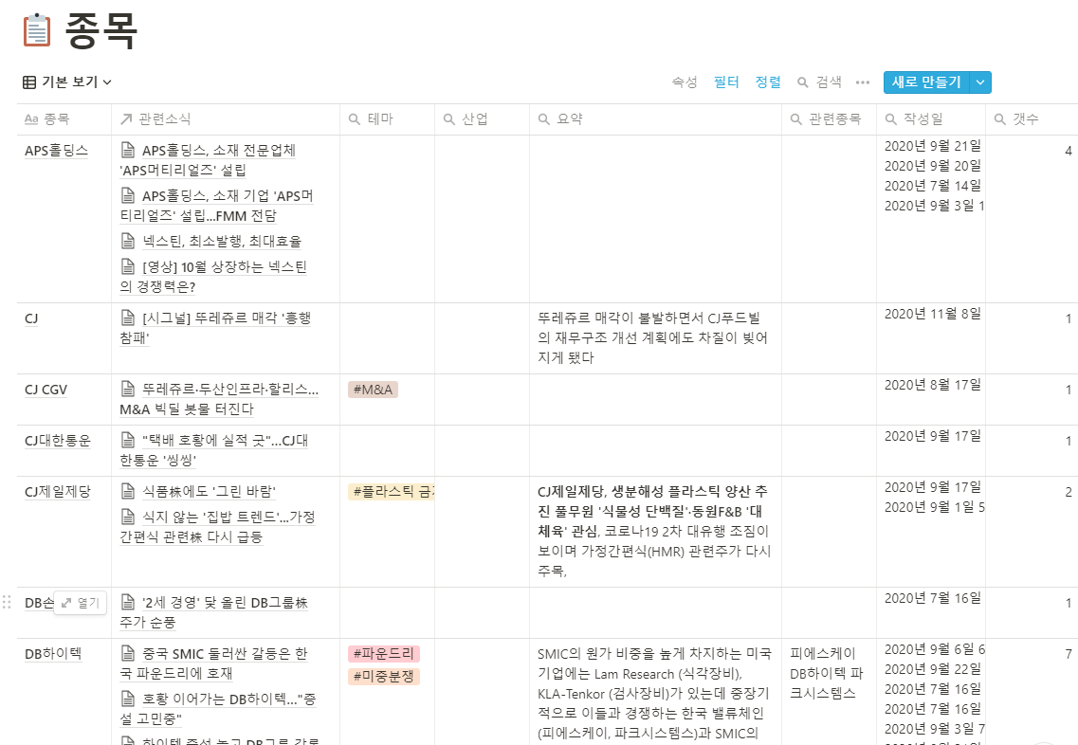1078x745 pixels.
Task: Click 피에스케이 DB하이텍 related stocks cell
Action: pos(827,674)
